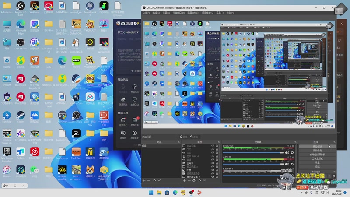Open Goose Goose Duck desktop shortcut

tap(76, 45)
